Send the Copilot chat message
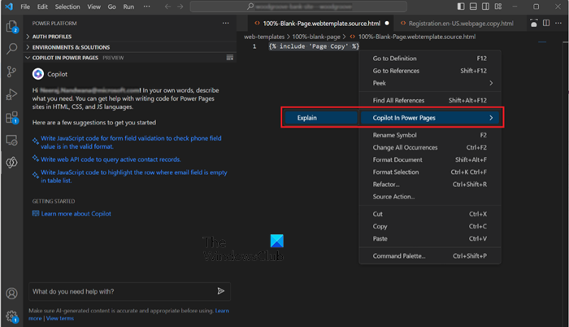Image resolution: width=569 pixels, height=327 pixels. 220,291
